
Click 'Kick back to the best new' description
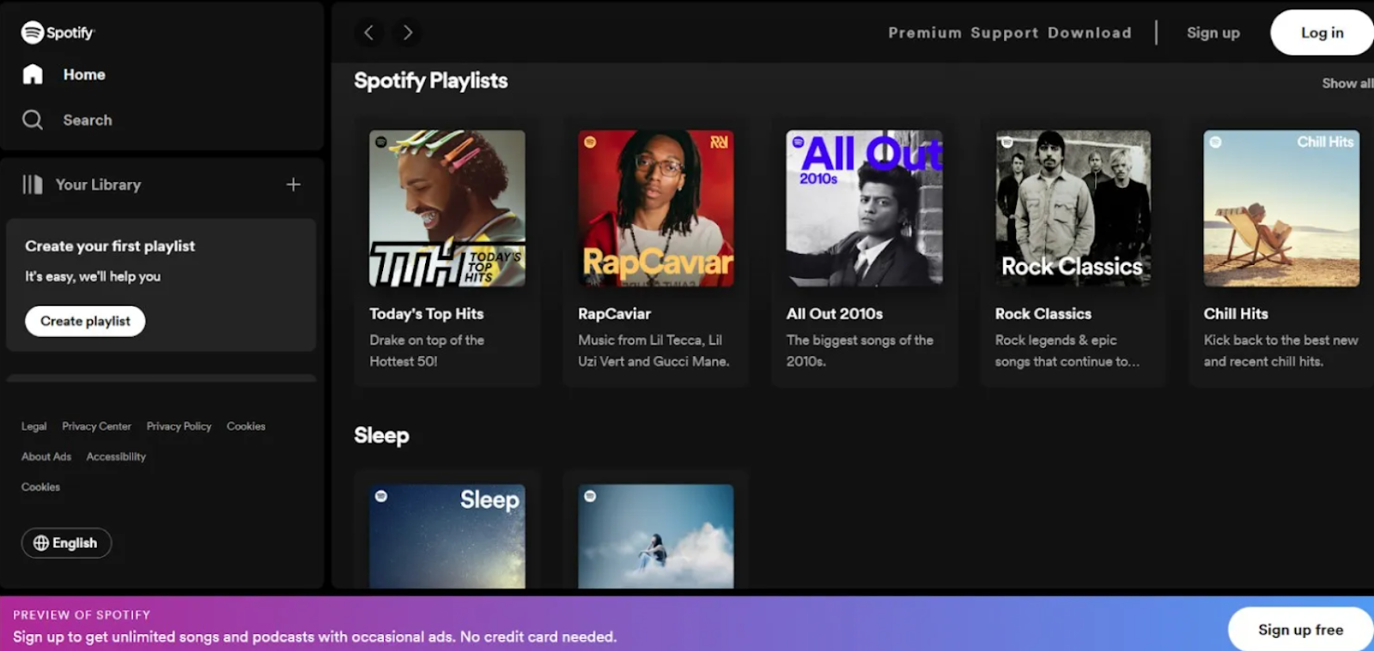coord(1281,351)
